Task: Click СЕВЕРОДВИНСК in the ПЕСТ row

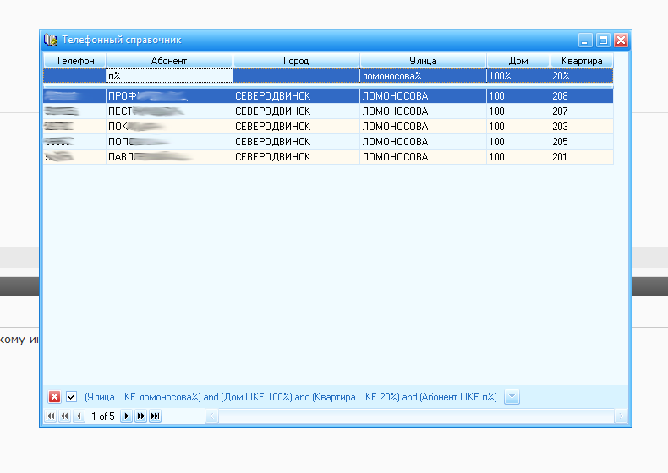Action: (272, 111)
